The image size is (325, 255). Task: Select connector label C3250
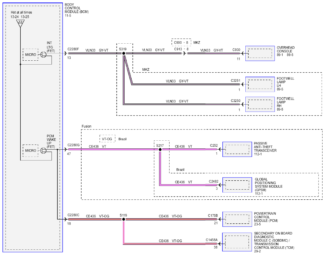(x=236, y=101)
